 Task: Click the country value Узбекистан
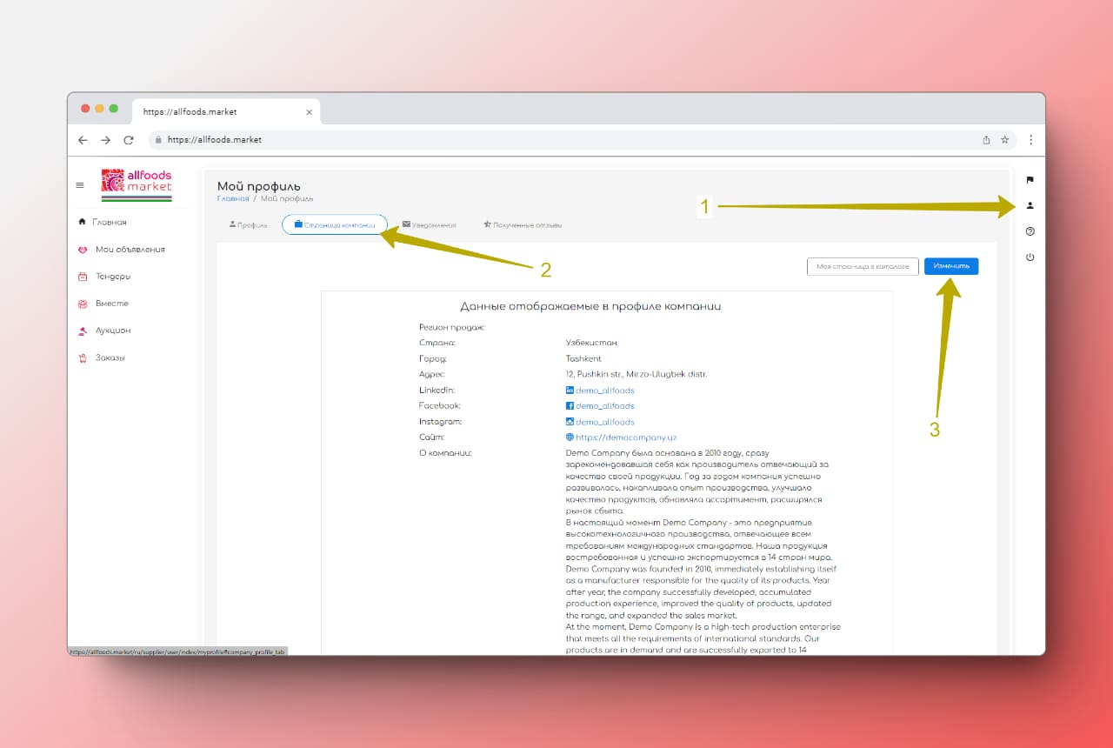coord(591,343)
